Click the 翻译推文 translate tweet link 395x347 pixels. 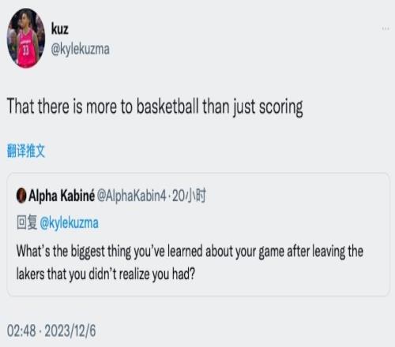pos(26,151)
